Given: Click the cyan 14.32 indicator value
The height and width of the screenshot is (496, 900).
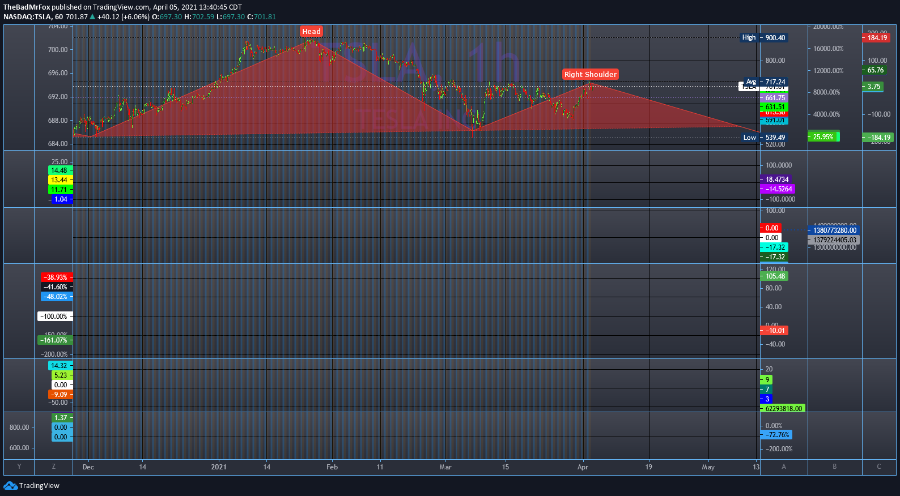Looking at the screenshot, I should click(x=61, y=366).
